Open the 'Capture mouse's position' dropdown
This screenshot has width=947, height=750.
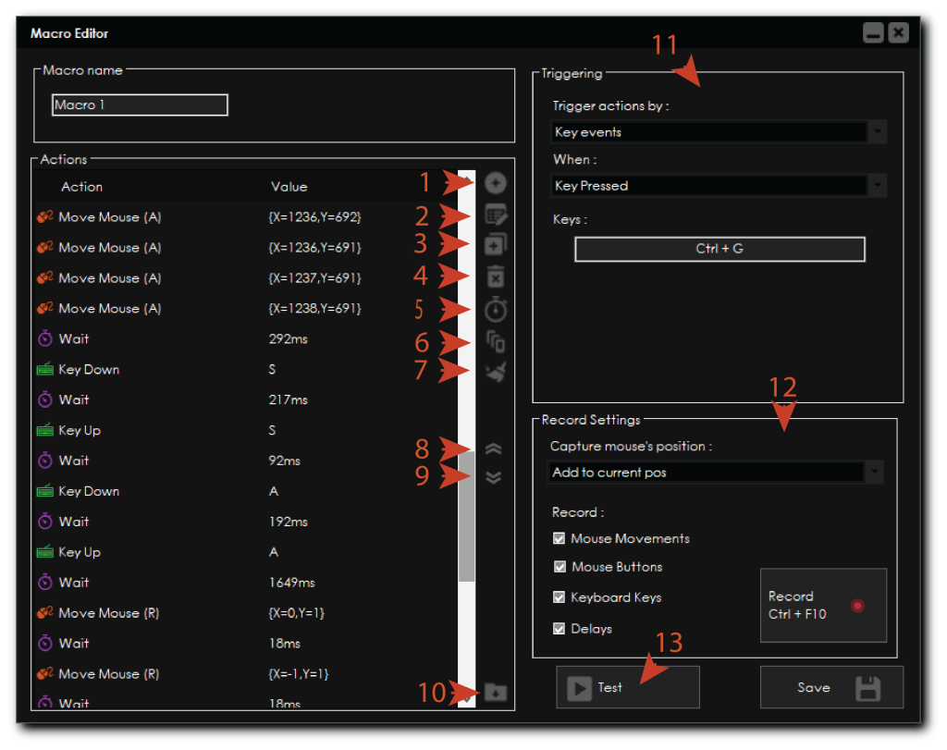pos(716,473)
